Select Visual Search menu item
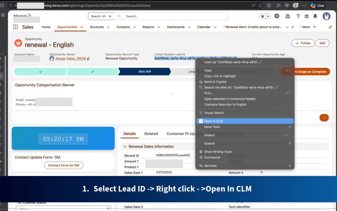The image size is (337, 211). point(245,113)
